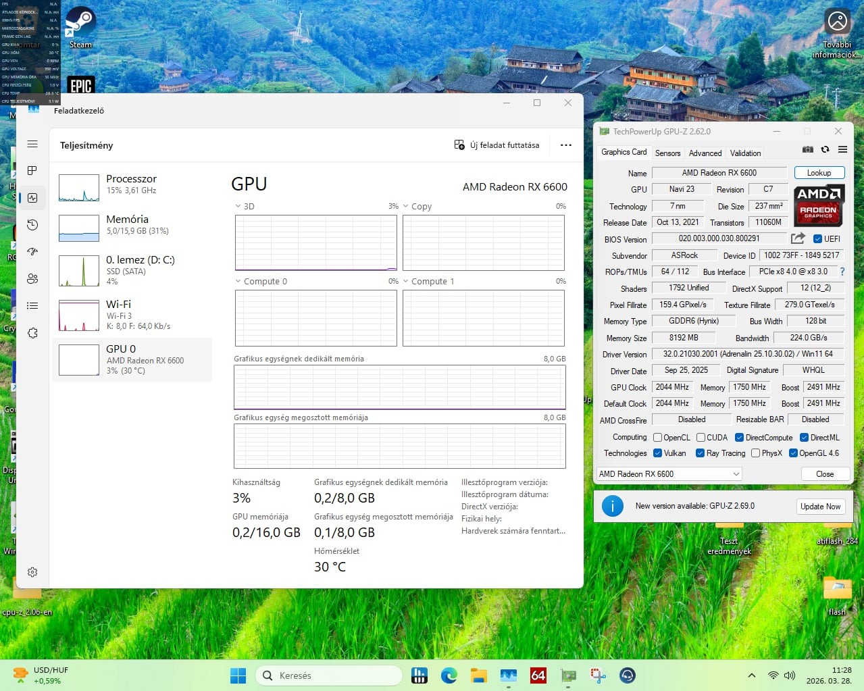Select Wi-Fi in the performance list

click(132, 315)
